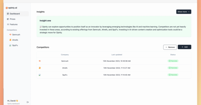Click the Add competitor button
Viewport: 201px width, 105px height.
tap(184, 47)
